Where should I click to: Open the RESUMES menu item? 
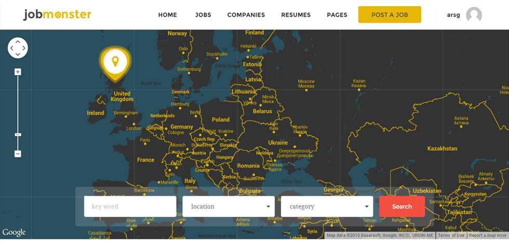[296, 15]
